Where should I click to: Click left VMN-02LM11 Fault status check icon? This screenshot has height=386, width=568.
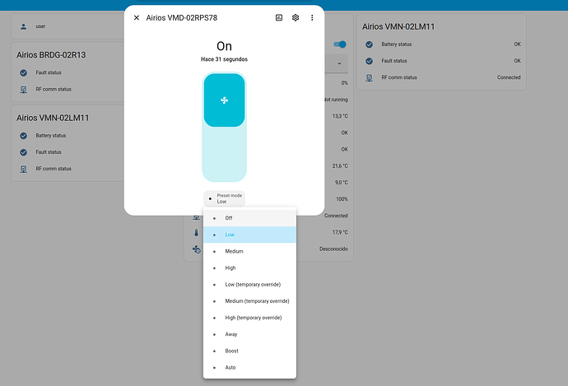24,152
